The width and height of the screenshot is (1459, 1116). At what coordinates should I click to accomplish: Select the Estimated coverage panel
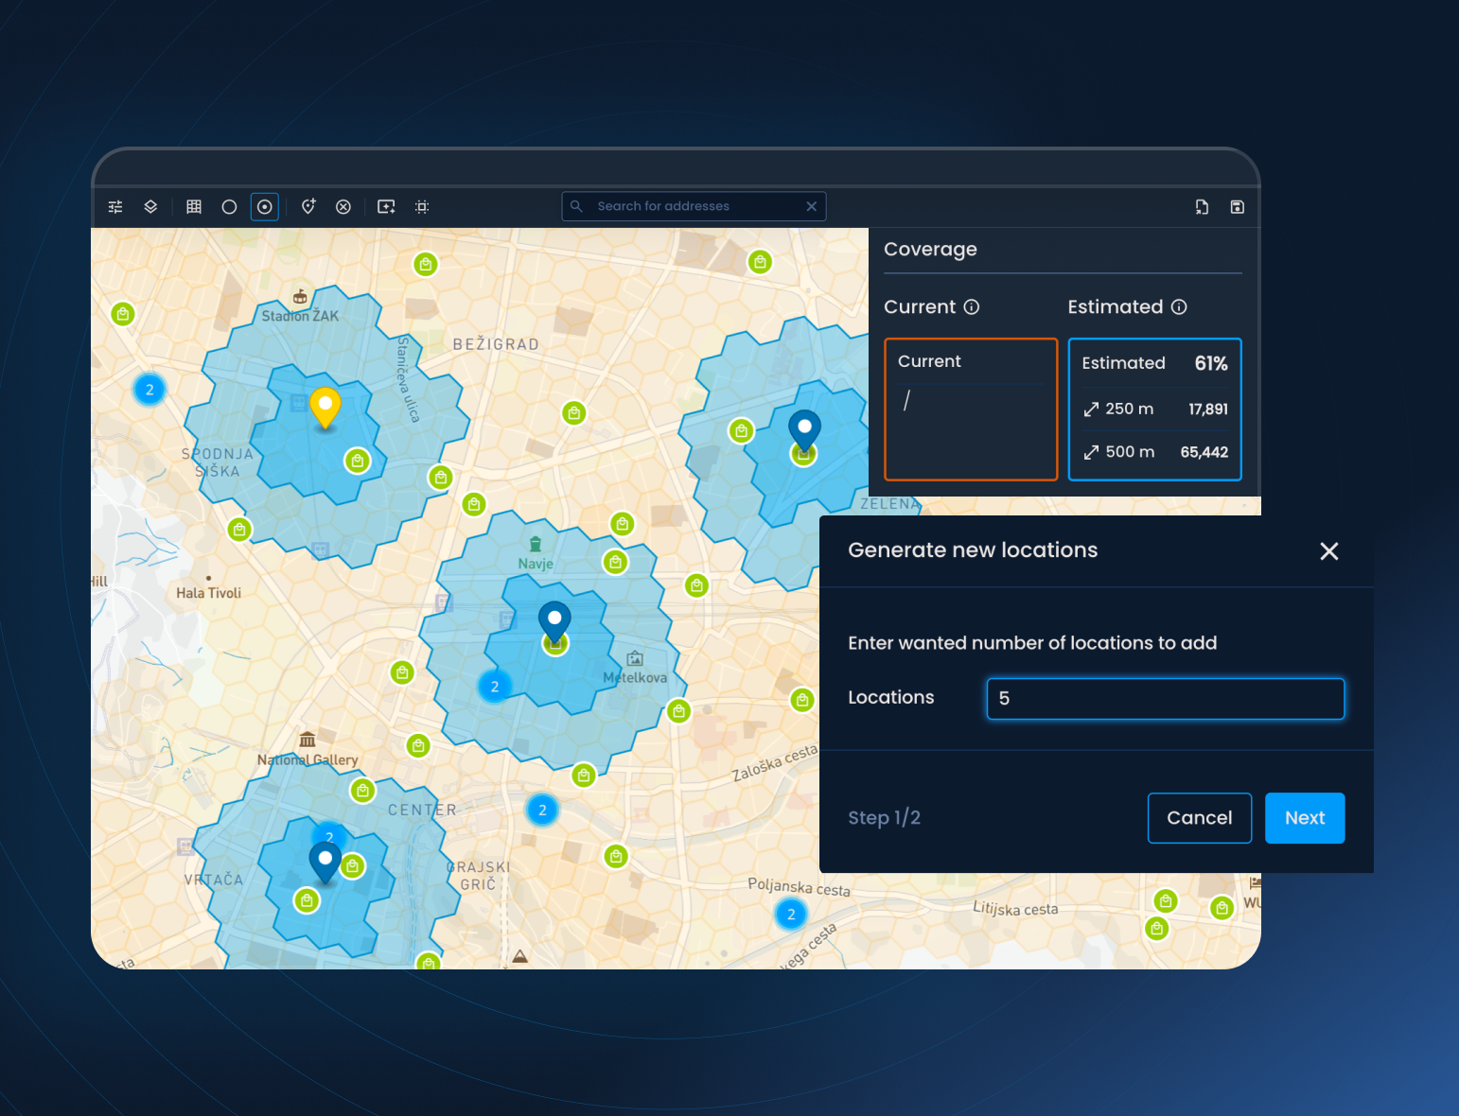[1154, 409]
